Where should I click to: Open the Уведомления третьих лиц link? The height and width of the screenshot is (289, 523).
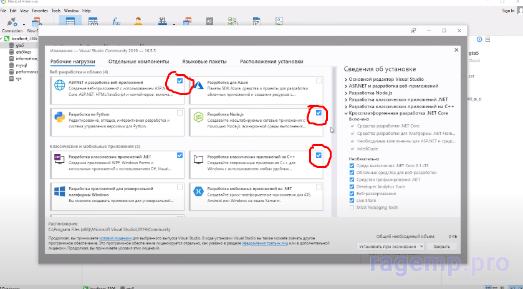click(265, 244)
